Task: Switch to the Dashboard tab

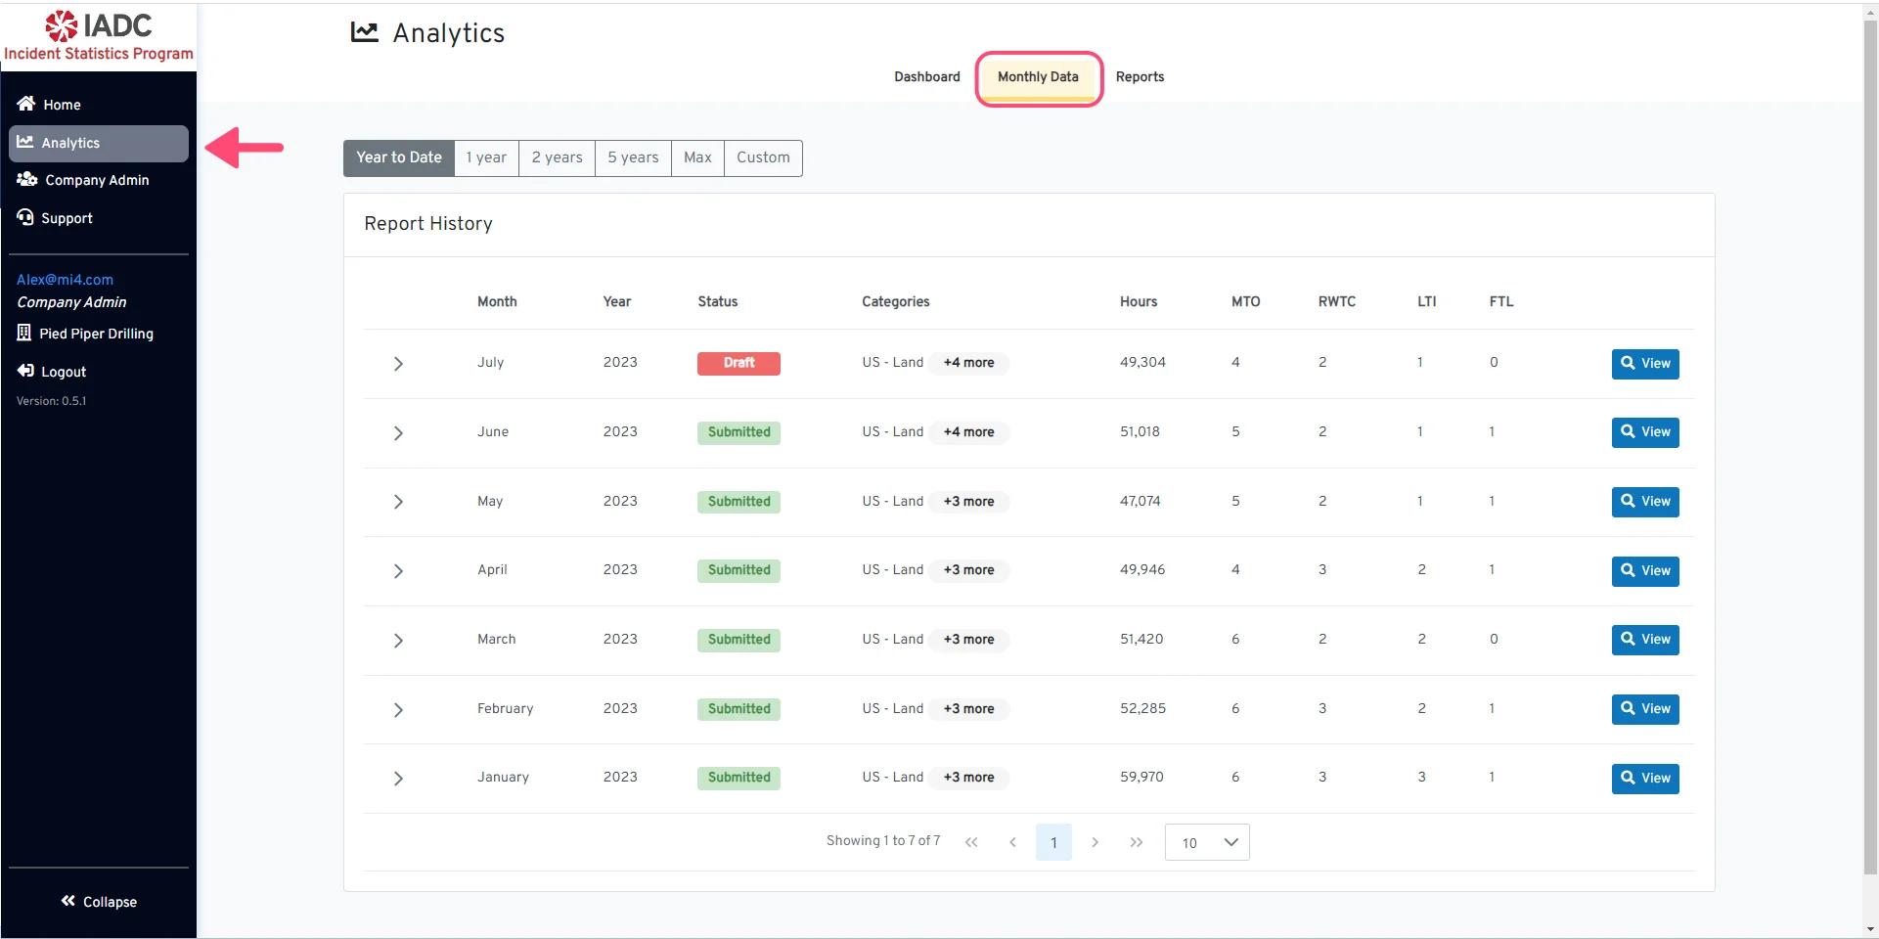Action: coord(927,77)
